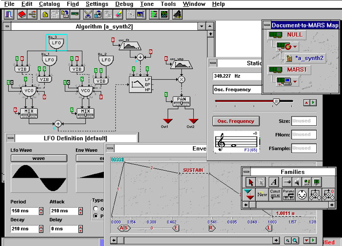
Task: Open the Tone menu
Action: 147,4
